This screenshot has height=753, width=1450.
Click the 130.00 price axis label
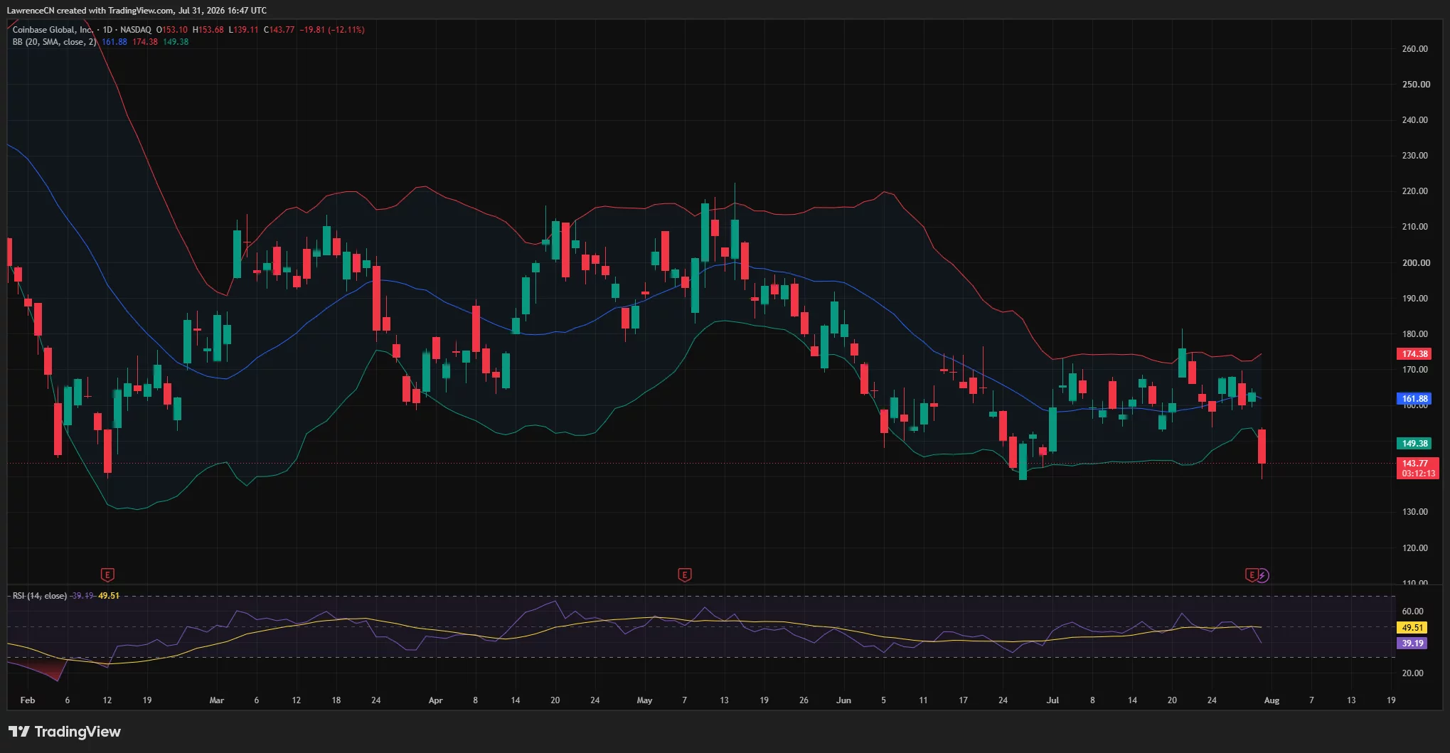(x=1414, y=512)
